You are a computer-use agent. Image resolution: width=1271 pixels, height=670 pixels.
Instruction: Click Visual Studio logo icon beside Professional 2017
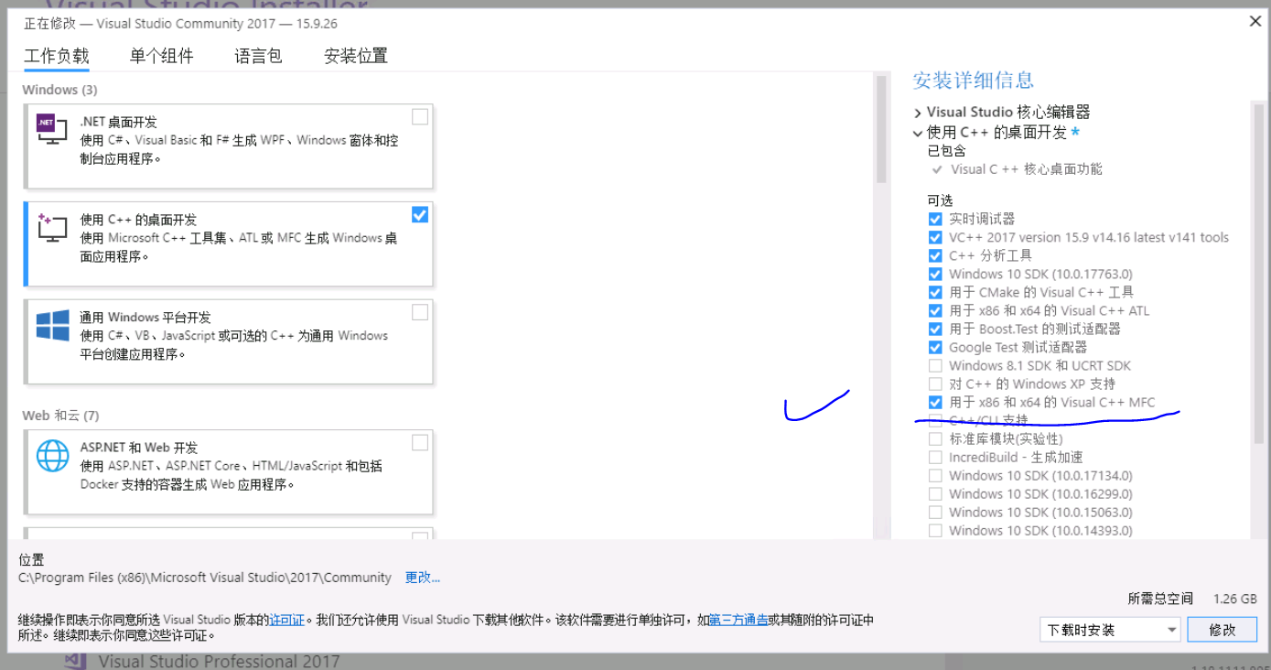tap(75, 661)
